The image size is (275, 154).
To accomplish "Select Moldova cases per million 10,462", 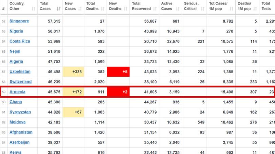I will tap(227, 122).
